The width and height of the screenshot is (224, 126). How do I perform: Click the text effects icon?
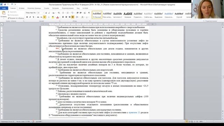point(49,17)
